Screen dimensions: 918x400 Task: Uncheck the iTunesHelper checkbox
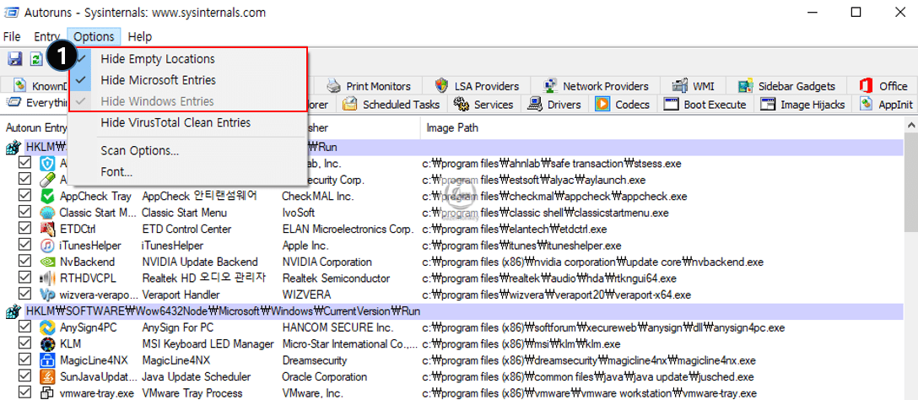click(25, 246)
